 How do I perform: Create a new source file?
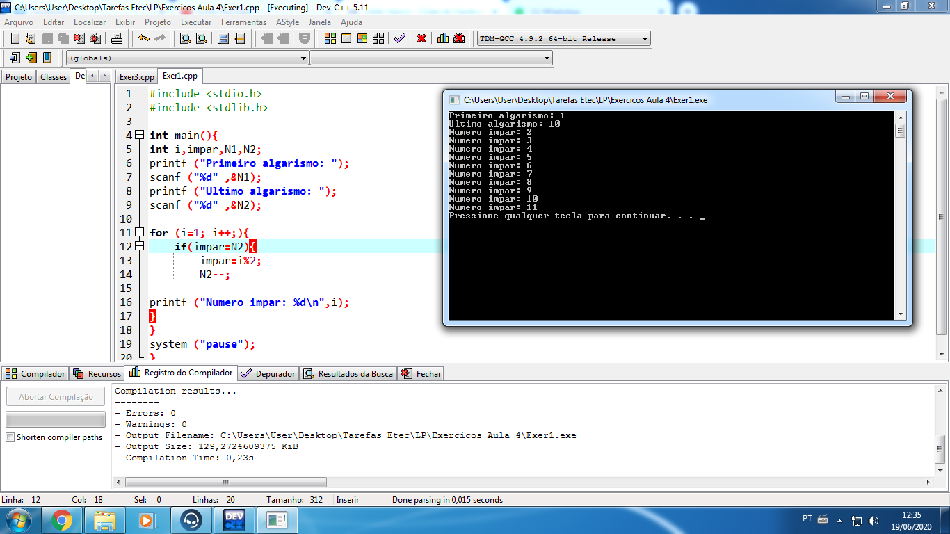click(x=15, y=38)
